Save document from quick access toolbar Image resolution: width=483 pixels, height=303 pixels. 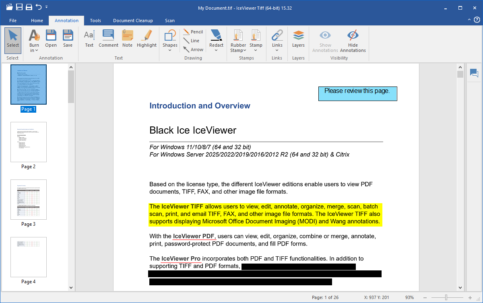(x=19, y=7)
